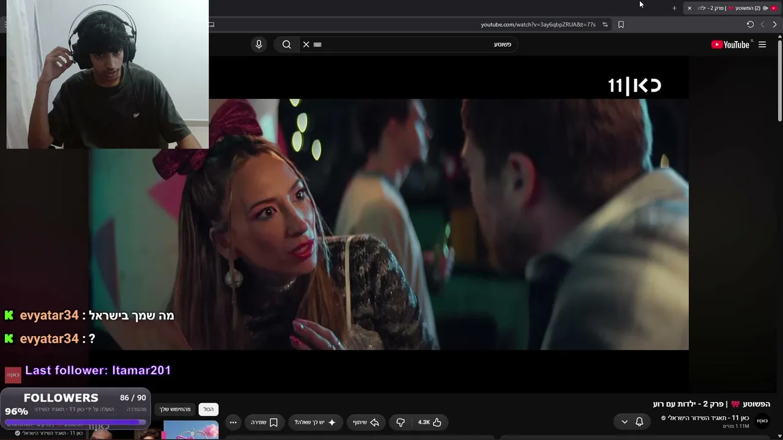This screenshot has height=440, width=783.
Task: Select the הכול filter chip
Action: 209,409
